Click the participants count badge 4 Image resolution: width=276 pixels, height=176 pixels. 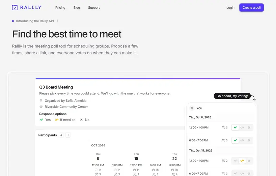point(61,135)
